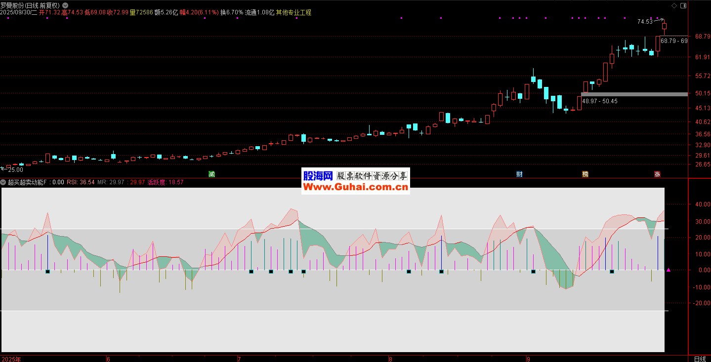Viewport: 711px width, 362px height.
Task: Click month 9 marker on the time axis
Action: pos(528,359)
